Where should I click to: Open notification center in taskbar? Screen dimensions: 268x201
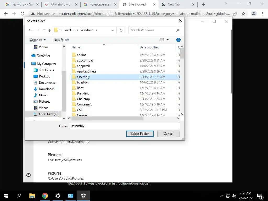tap(260, 196)
